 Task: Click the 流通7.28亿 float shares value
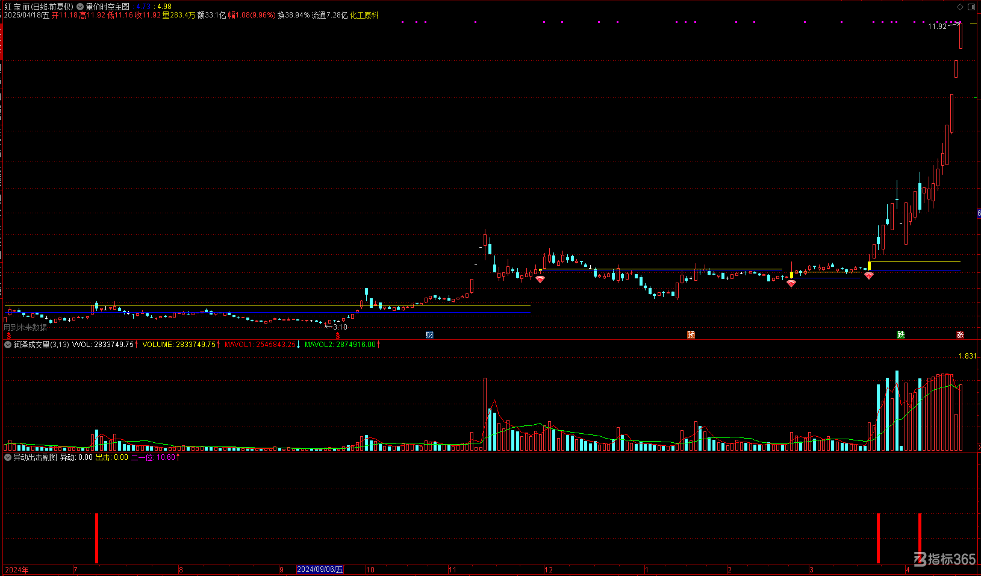(x=329, y=15)
